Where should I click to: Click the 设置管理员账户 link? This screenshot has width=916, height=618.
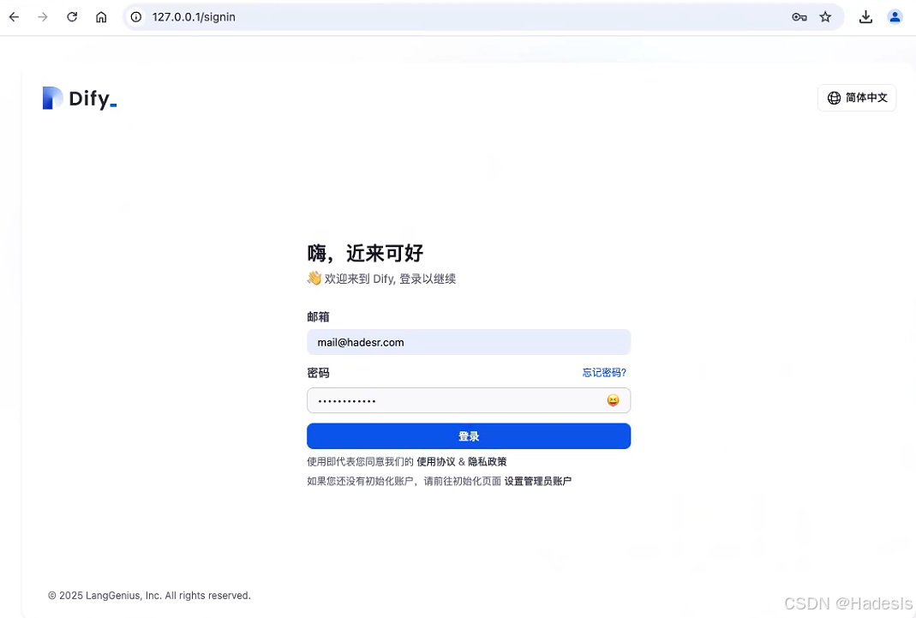coord(538,481)
